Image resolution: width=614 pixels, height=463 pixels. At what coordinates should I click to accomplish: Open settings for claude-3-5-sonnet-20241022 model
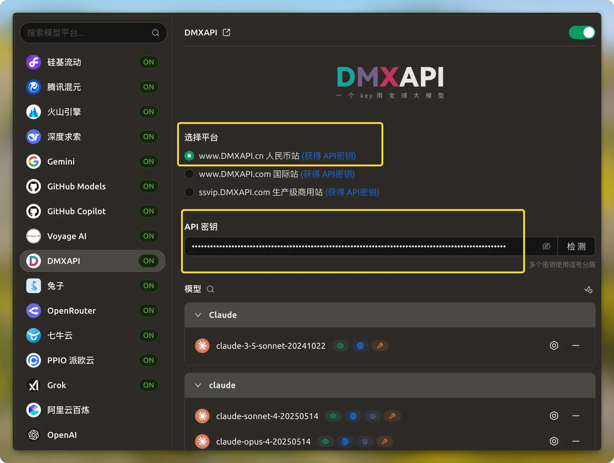pyautogui.click(x=554, y=345)
